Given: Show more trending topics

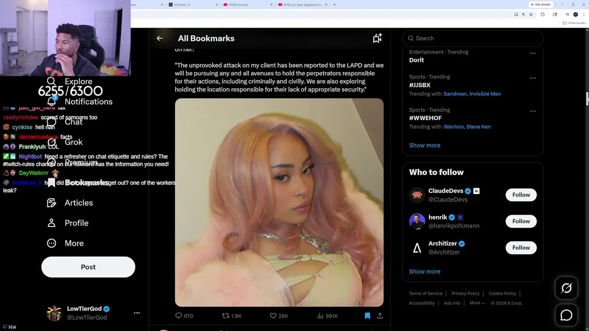Looking at the screenshot, I should (425, 145).
